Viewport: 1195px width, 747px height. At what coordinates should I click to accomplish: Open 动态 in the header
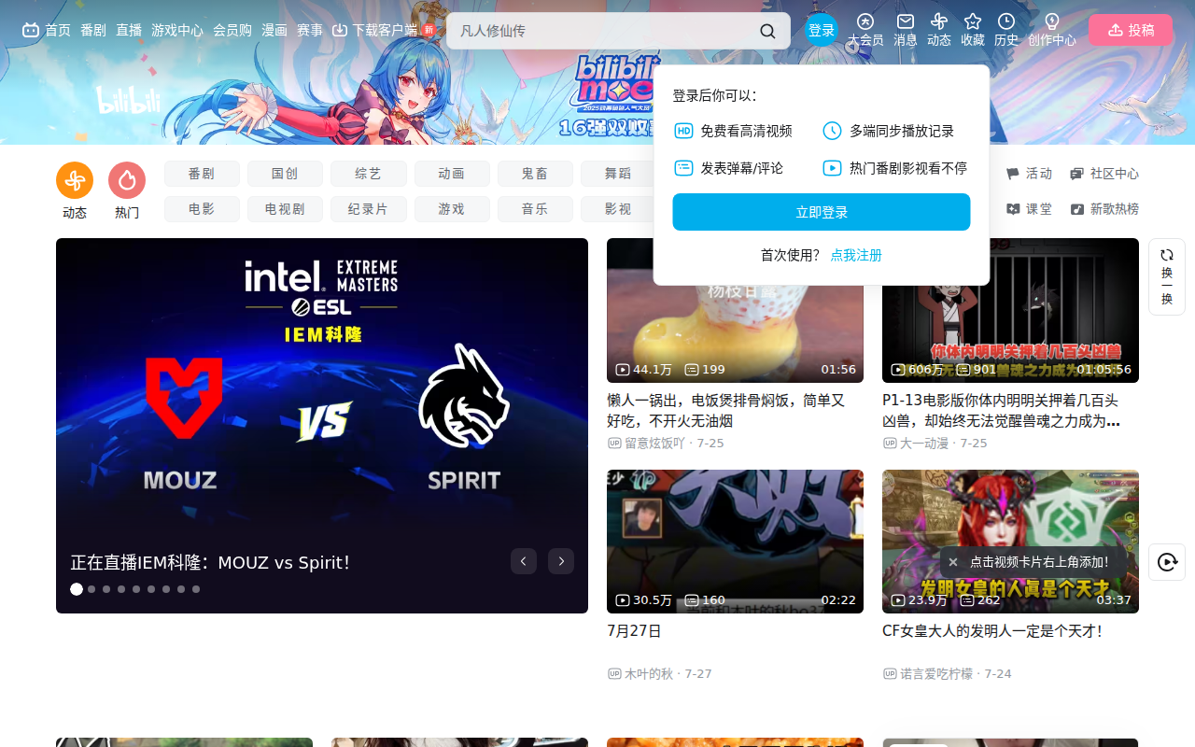tap(939, 30)
